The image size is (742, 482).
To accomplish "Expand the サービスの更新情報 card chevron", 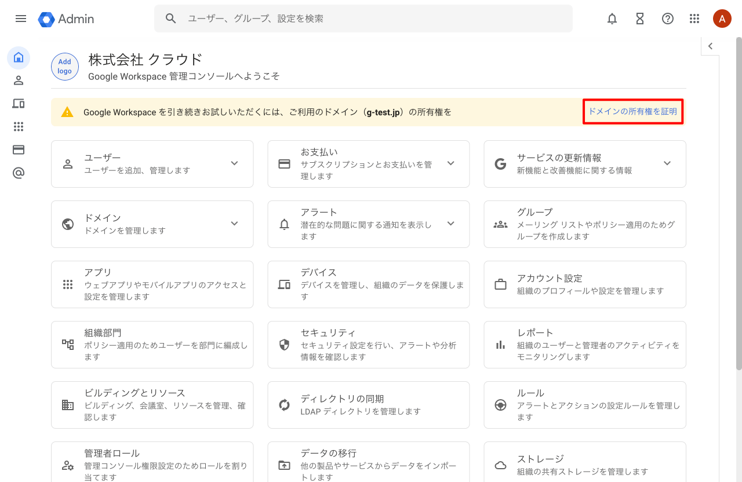I will tap(667, 163).
